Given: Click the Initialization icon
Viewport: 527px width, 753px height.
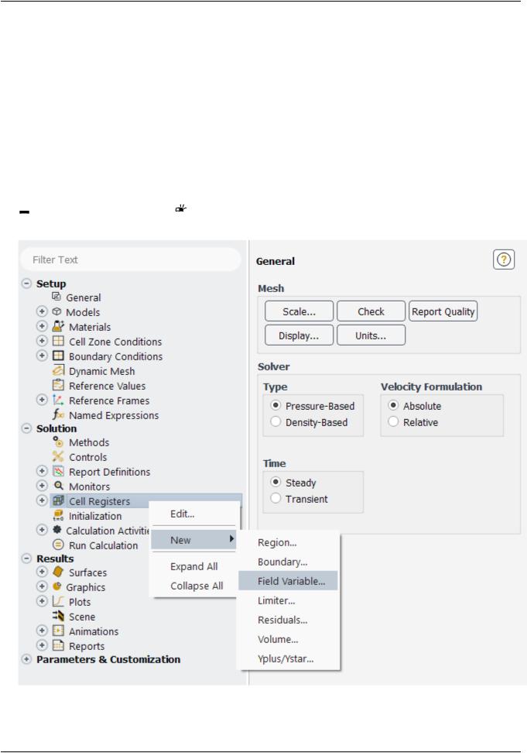Looking at the screenshot, I should (58, 515).
